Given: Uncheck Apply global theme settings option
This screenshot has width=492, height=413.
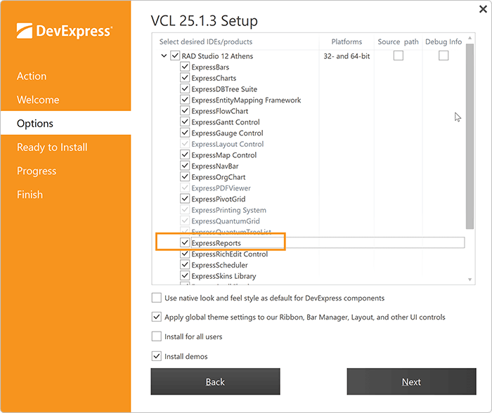Looking at the screenshot, I should pyautogui.click(x=157, y=317).
